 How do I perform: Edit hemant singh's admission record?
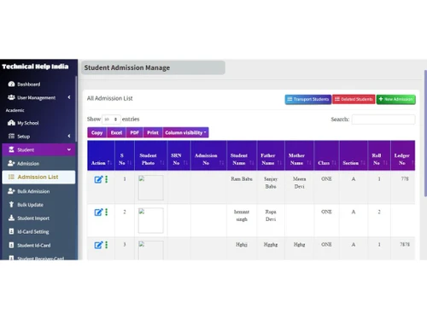98,212
